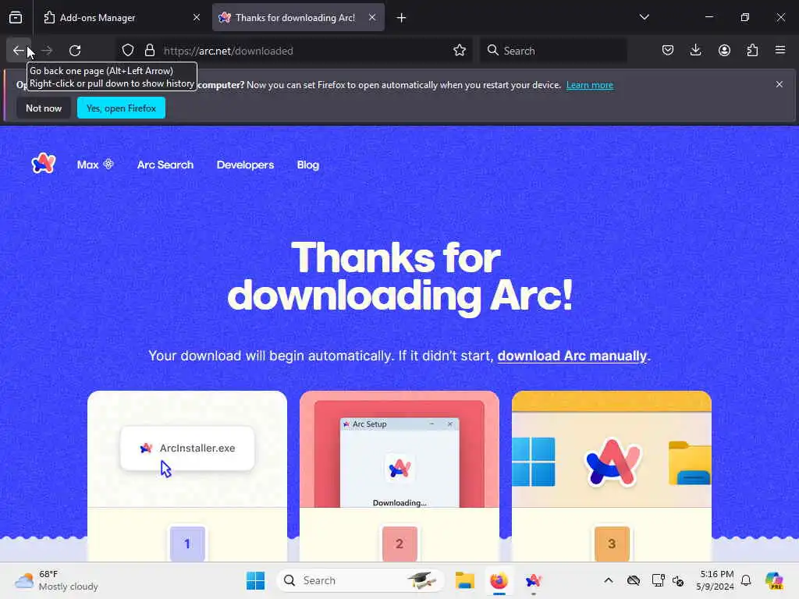
Task: Click the display connect tray icon
Action: click(x=659, y=580)
